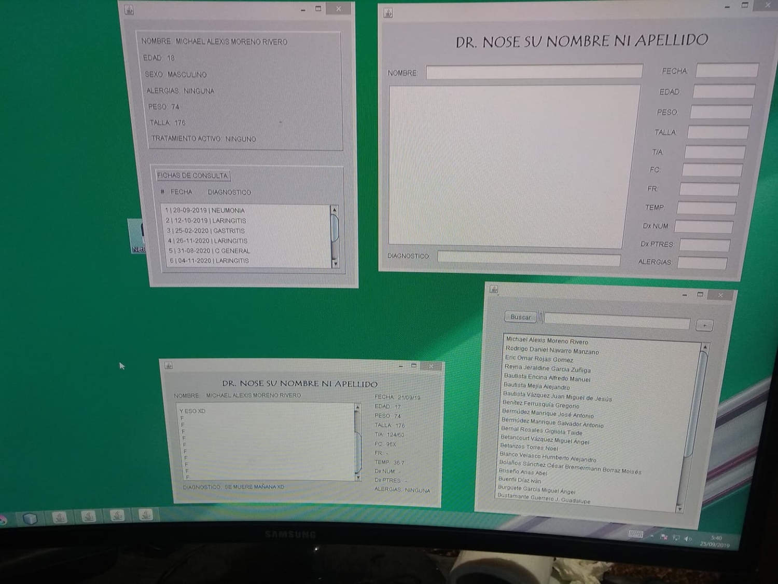The height and width of the screenshot is (584, 778).
Task: Click the FR input field in the large form
Action: 709,189
